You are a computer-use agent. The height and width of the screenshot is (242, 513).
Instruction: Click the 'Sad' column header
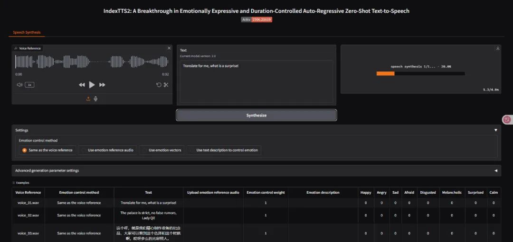(395, 192)
